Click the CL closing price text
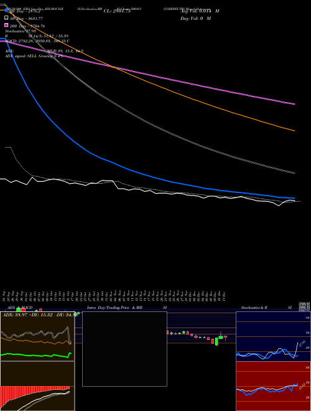Viewport: 311px width, 411px height. 117,11
